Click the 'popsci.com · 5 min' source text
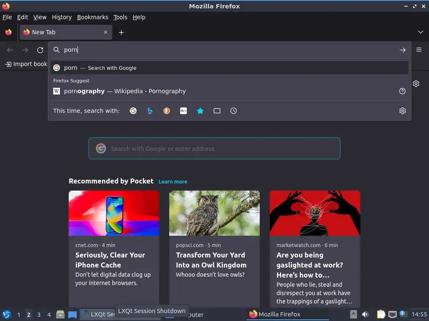Viewport: 429px width, 321px height. tap(198, 245)
